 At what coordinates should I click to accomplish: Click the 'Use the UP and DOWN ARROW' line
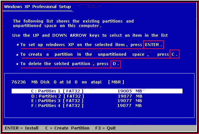pyautogui.click(x=90, y=35)
